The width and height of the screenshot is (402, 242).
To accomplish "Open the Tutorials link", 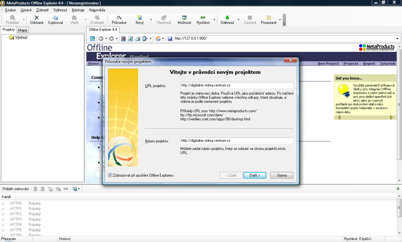I will point(388,63).
